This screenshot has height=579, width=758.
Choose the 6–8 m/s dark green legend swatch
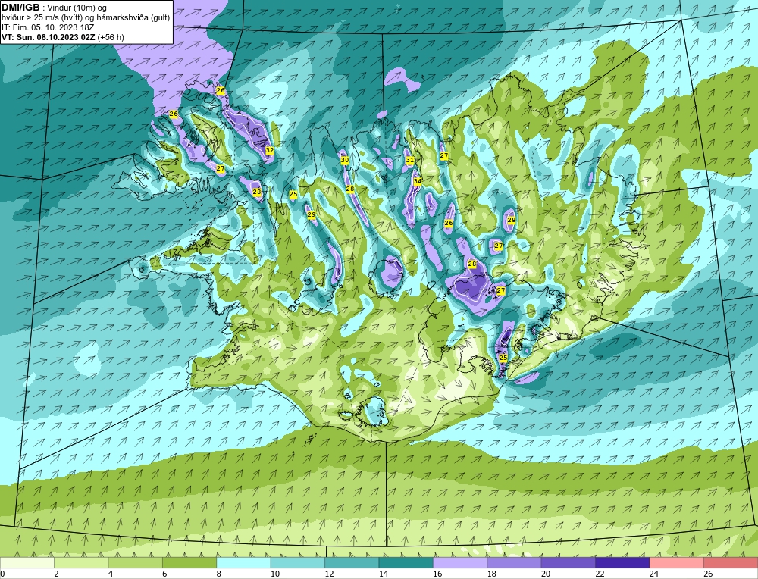(x=189, y=562)
